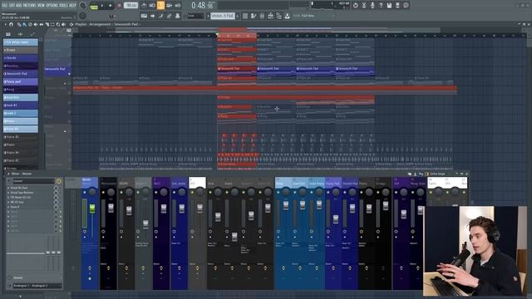Toggle first mixer effect slot enable circle

tap(56, 188)
